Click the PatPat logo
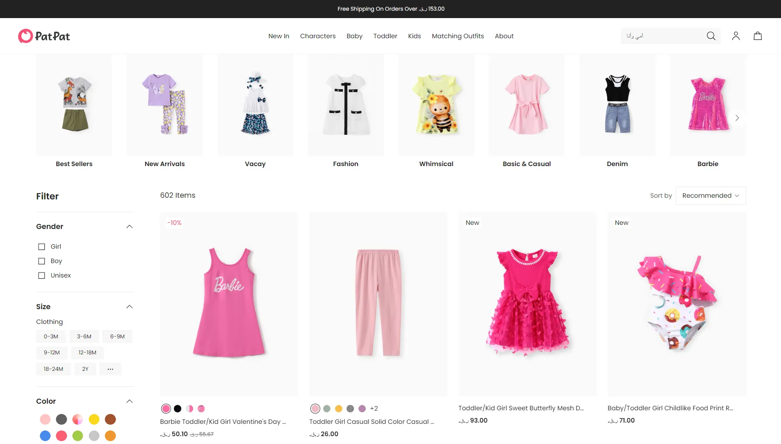 (x=44, y=36)
